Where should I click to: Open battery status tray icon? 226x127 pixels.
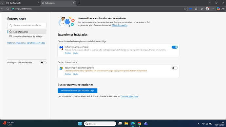[x=211, y=124]
